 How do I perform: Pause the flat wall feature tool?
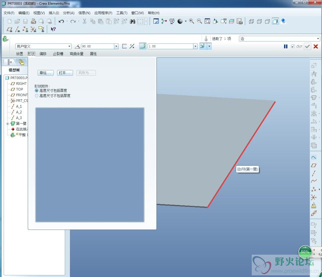[x=286, y=46]
